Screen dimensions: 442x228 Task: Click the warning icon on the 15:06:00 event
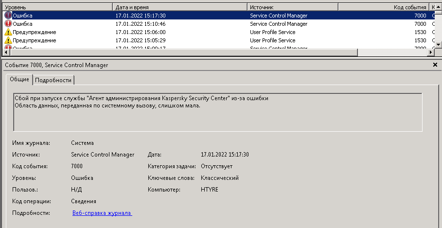point(8,32)
